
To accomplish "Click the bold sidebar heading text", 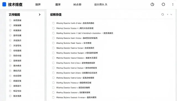I will click(x=14, y=15).
